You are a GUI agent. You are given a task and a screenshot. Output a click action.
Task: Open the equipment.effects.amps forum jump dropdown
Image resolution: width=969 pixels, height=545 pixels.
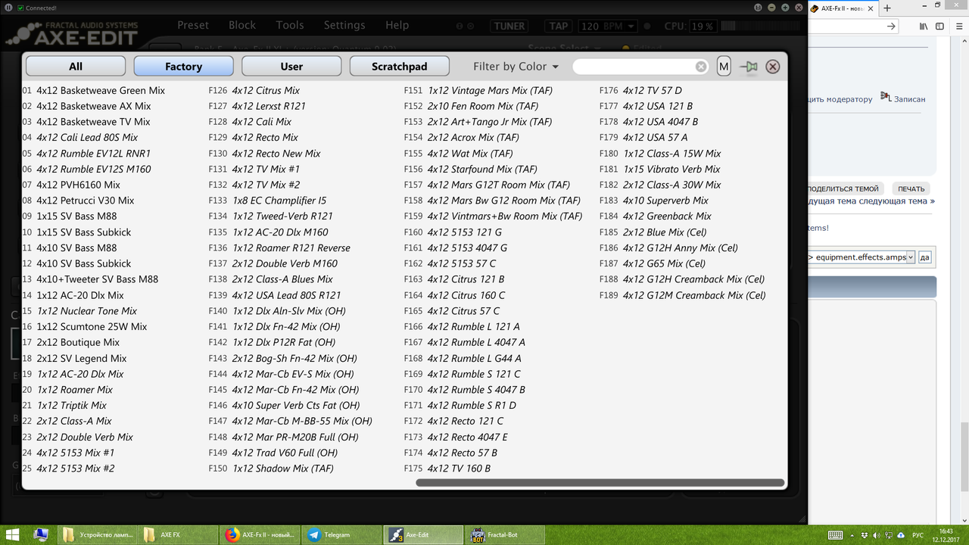tap(862, 257)
